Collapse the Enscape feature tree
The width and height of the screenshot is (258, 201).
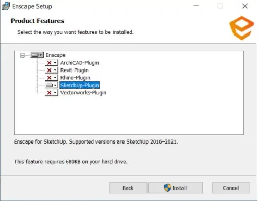coord(22,55)
